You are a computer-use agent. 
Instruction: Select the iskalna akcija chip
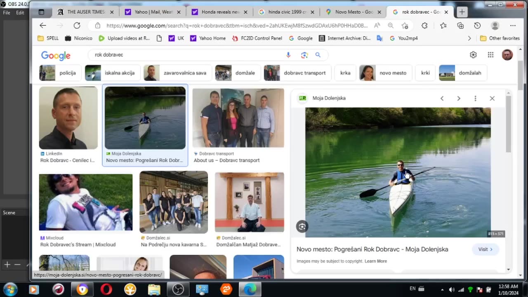(x=112, y=73)
